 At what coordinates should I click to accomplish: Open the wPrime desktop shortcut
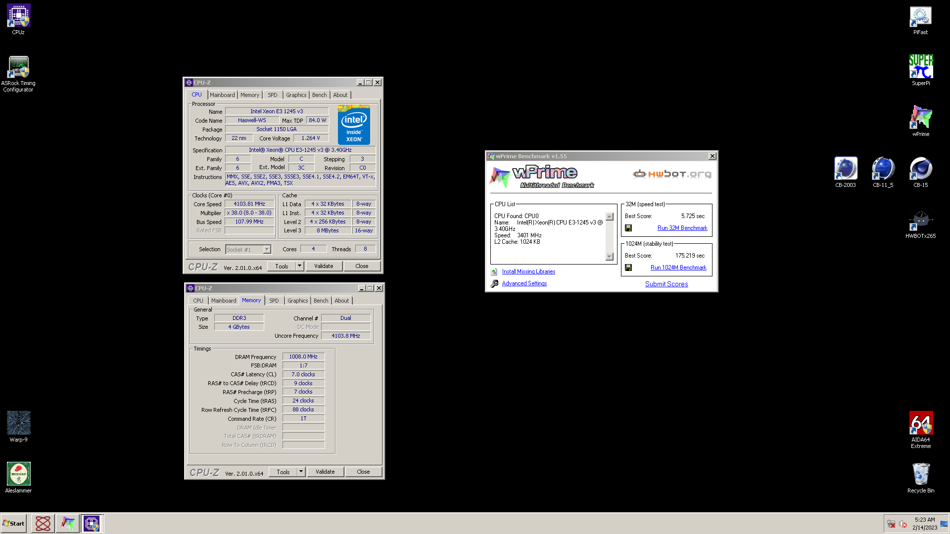coord(920,121)
